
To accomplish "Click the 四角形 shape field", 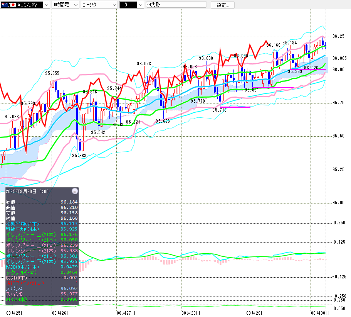I will tap(176, 5).
